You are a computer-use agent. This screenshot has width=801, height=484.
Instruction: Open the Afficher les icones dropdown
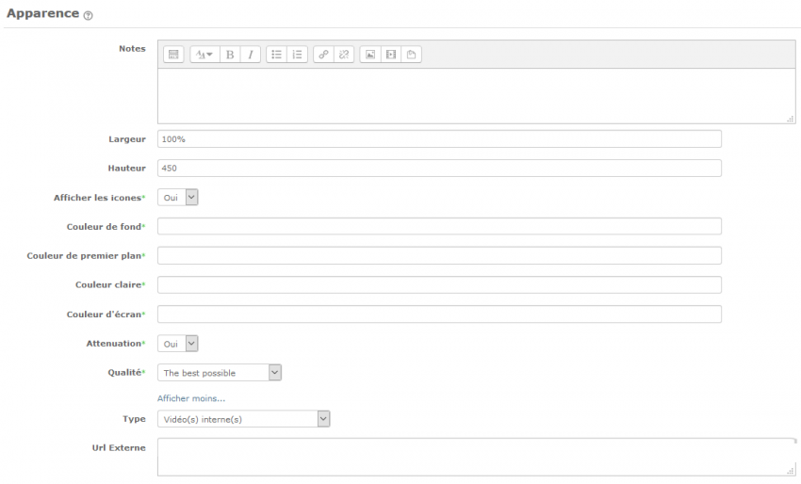[177, 198]
